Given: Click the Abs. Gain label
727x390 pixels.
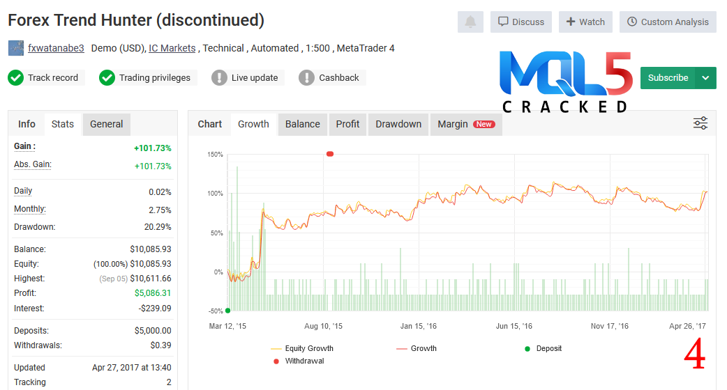Looking at the screenshot, I should 33,164.
